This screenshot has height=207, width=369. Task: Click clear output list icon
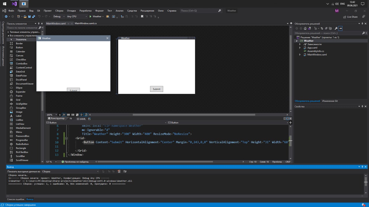[119, 171]
